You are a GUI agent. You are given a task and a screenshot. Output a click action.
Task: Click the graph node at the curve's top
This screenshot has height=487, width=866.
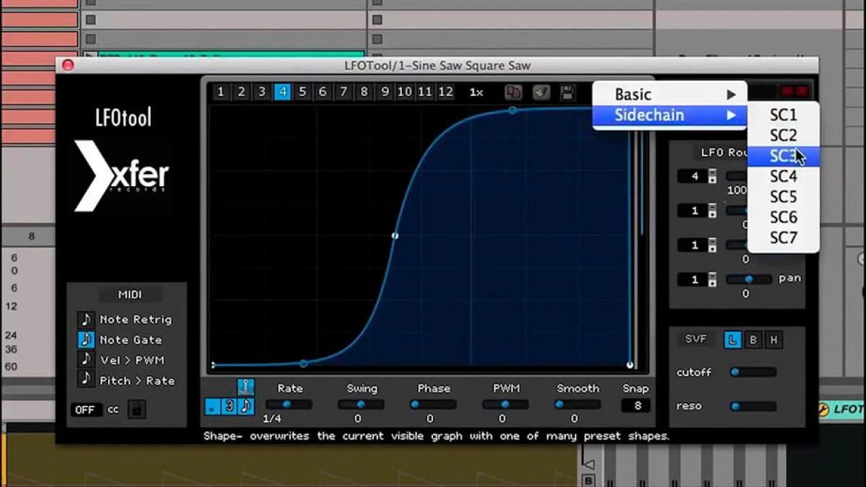(512, 110)
